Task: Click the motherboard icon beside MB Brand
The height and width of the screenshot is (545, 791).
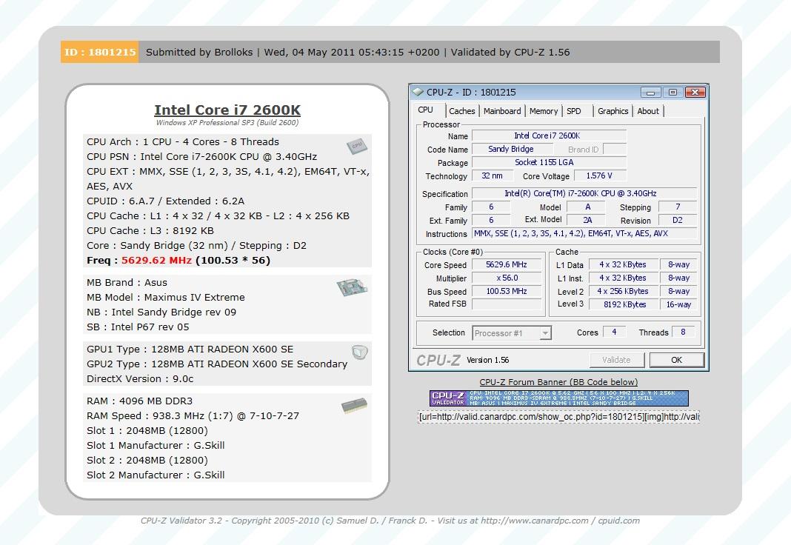Action: (352, 287)
